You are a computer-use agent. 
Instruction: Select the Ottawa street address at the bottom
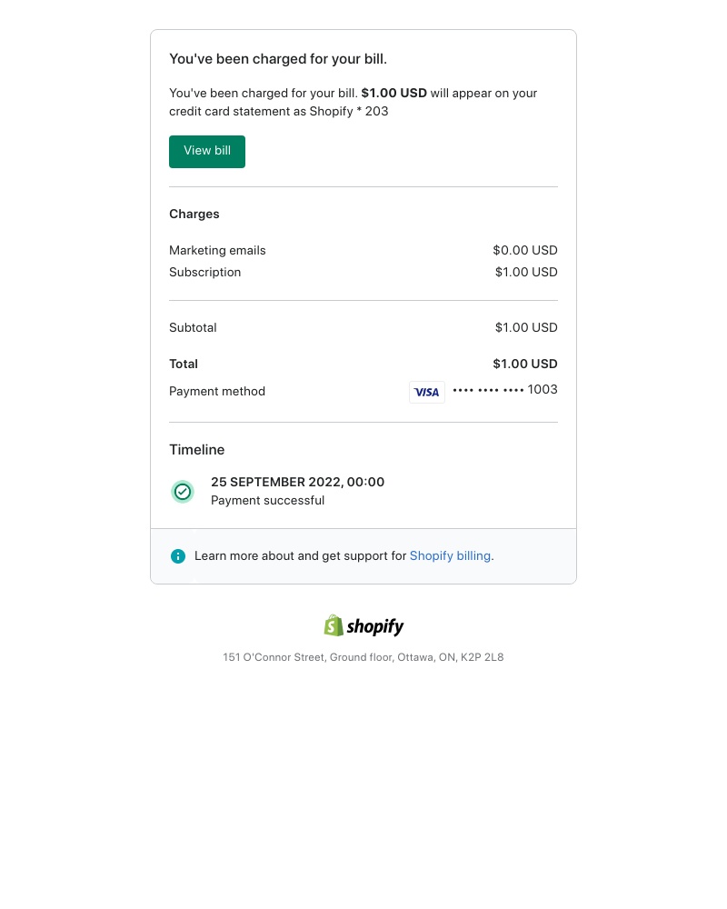click(x=363, y=657)
